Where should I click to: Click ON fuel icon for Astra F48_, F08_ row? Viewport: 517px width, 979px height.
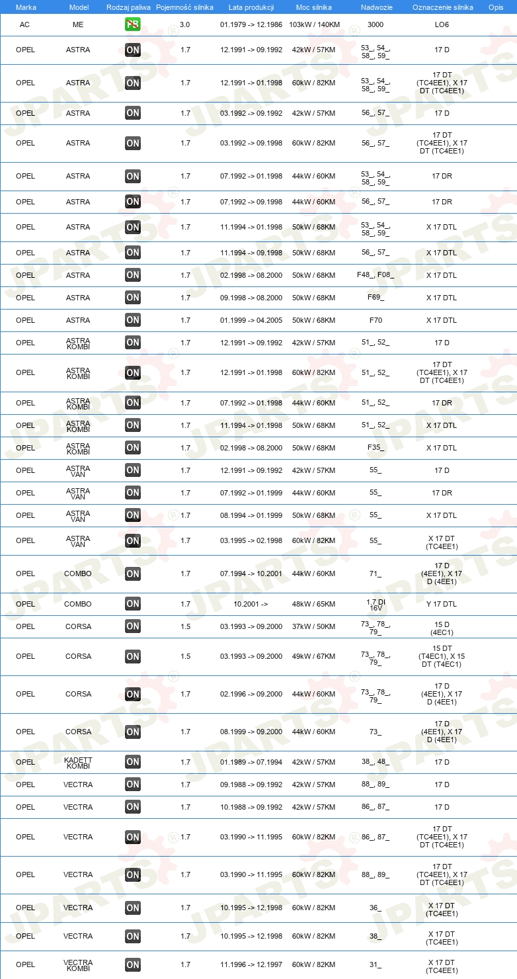[133, 275]
